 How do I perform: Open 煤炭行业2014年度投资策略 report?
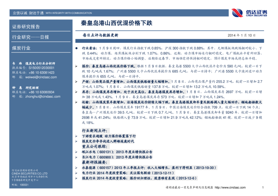click(139, 178)
